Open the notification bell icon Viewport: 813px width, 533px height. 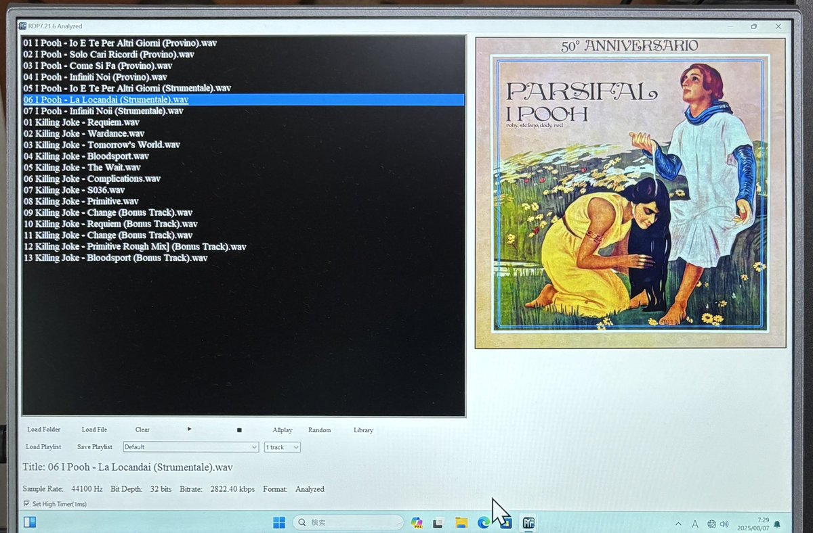(x=776, y=525)
